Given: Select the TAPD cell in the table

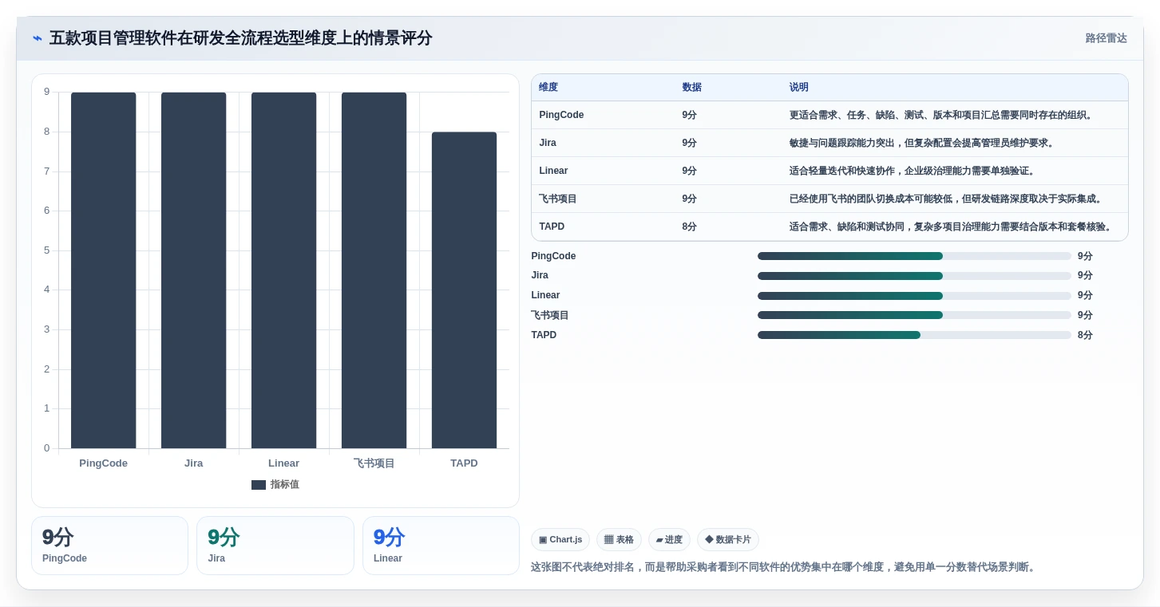Looking at the screenshot, I should (x=552, y=227).
